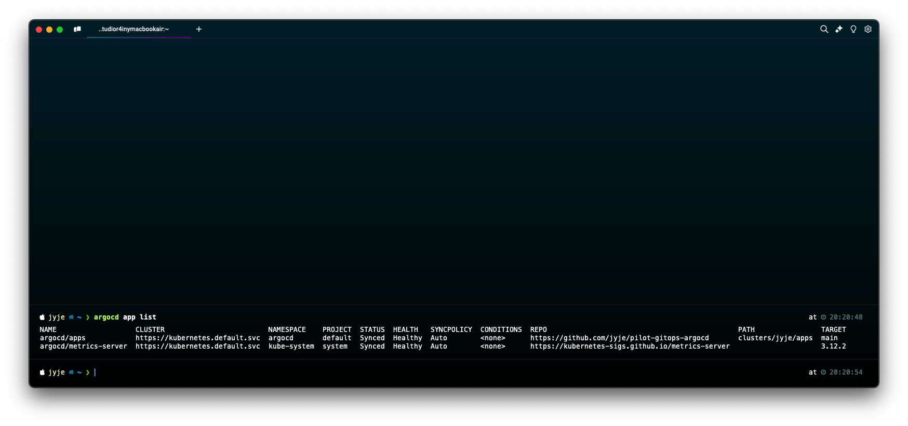Click 'Synced' status in argocd/apps row
This screenshot has height=426, width=908.
pyautogui.click(x=372, y=338)
